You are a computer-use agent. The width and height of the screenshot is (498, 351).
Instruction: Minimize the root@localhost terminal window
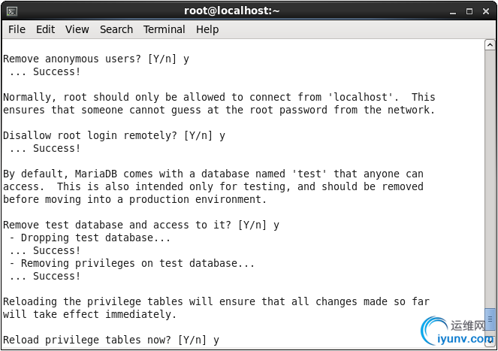(x=453, y=12)
